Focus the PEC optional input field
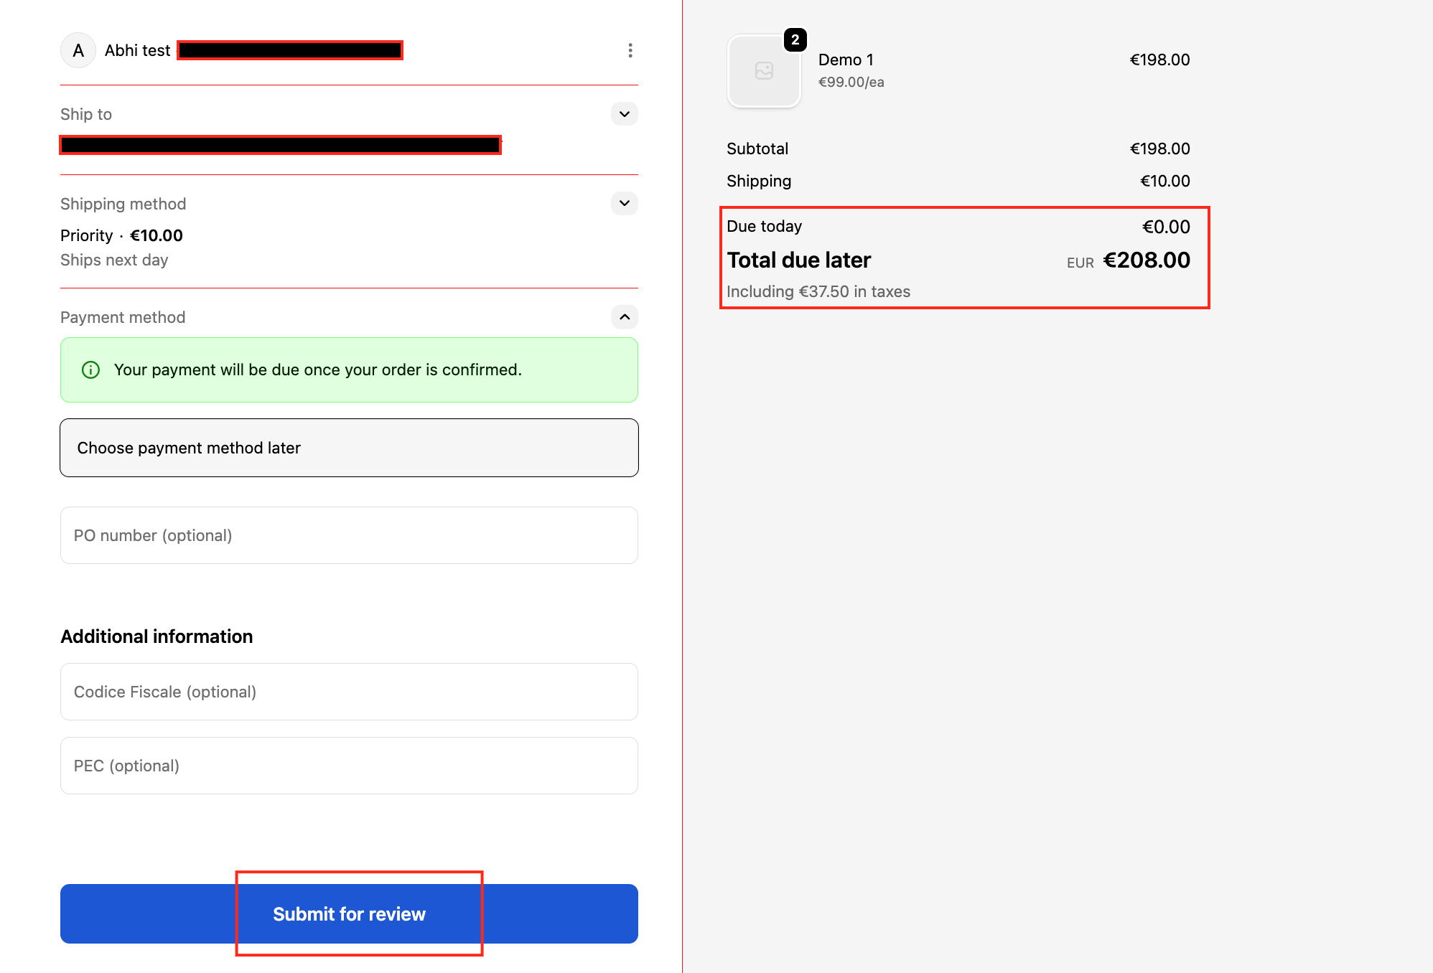 tap(349, 766)
